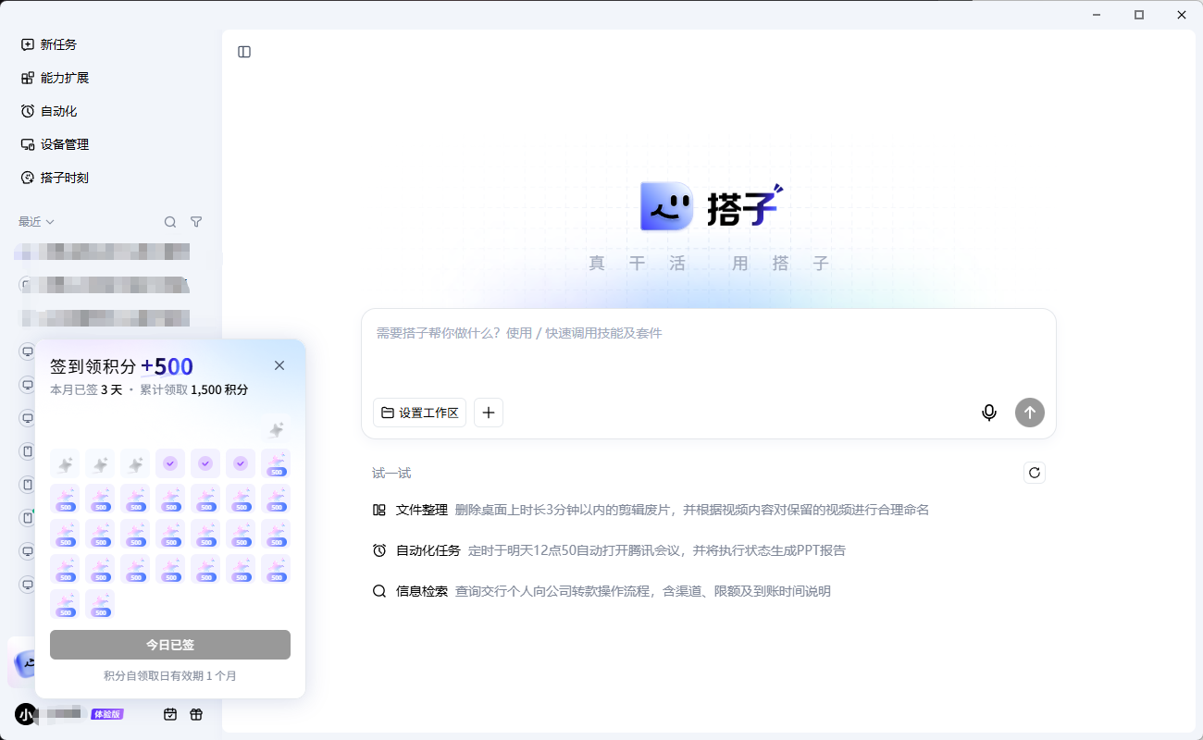This screenshot has height=740, width=1203.
Task: Open 设备管理 in the sidebar
Action: pos(55,144)
